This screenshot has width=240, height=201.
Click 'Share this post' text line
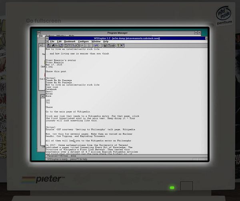(56, 72)
